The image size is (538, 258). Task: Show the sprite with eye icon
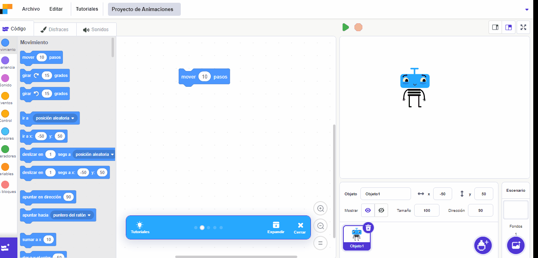coord(368,210)
